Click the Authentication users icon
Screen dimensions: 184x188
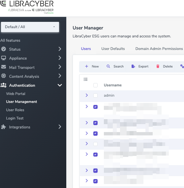[x=4, y=85]
